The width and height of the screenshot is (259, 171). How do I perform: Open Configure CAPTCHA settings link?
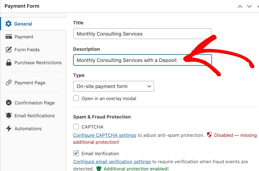tap(105, 135)
